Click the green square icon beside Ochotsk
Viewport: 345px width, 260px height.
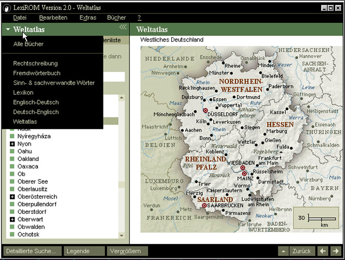(12, 234)
